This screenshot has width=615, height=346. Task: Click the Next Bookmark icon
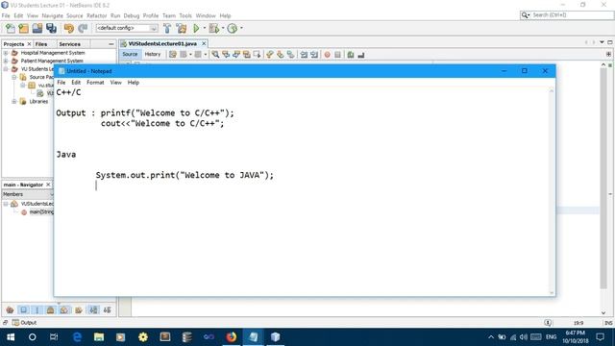click(x=280, y=55)
